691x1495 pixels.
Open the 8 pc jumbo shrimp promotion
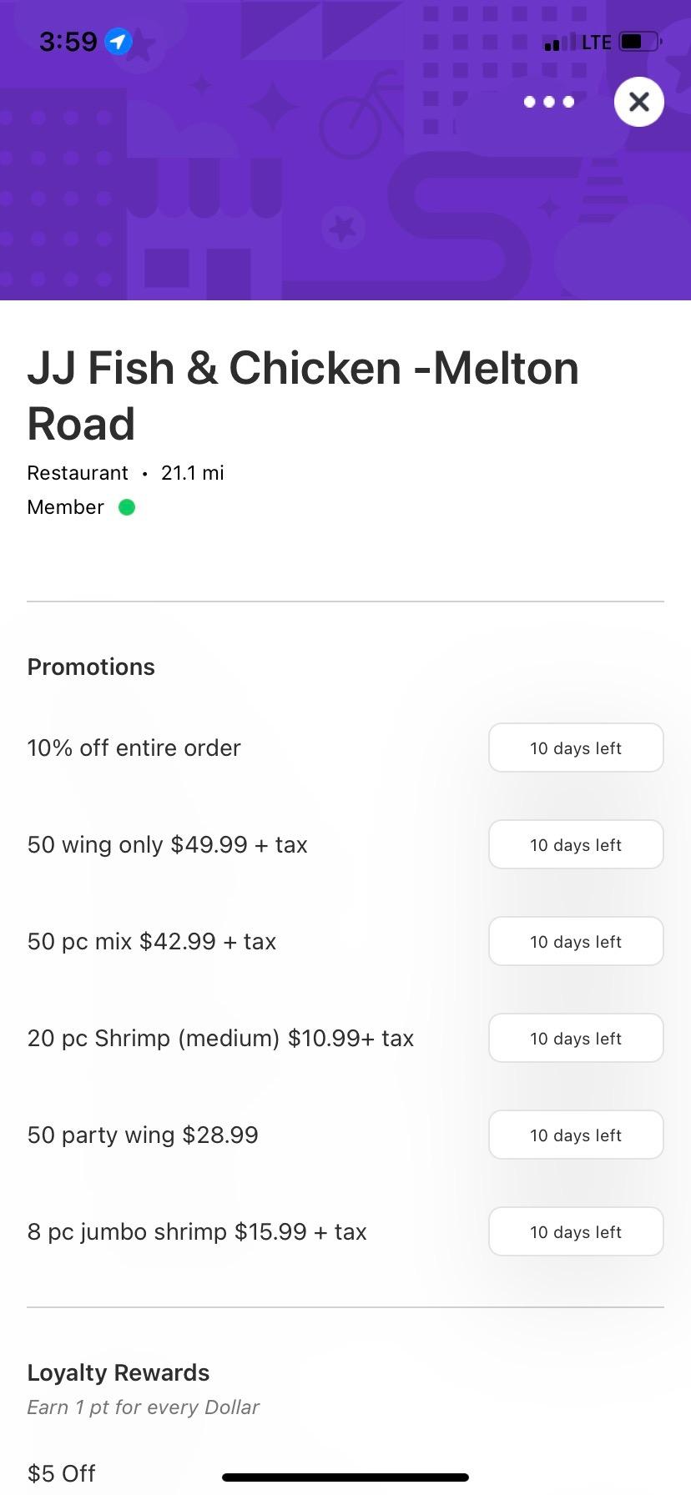point(197,1232)
